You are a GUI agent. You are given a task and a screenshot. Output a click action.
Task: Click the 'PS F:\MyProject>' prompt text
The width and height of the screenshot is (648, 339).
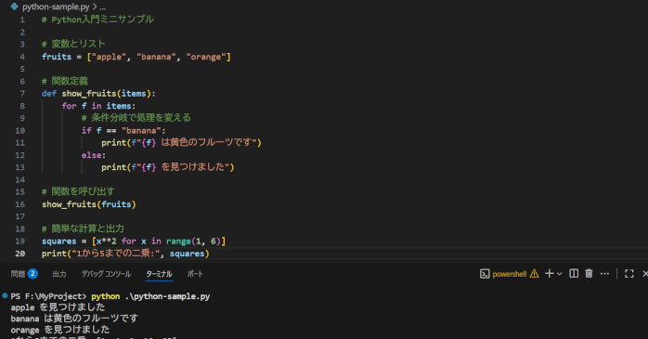click(x=49, y=296)
